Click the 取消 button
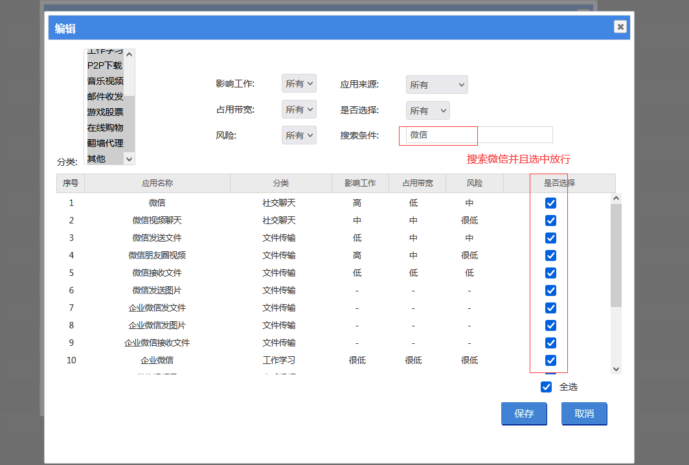Screen dimensions: 689x465 coord(584,414)
